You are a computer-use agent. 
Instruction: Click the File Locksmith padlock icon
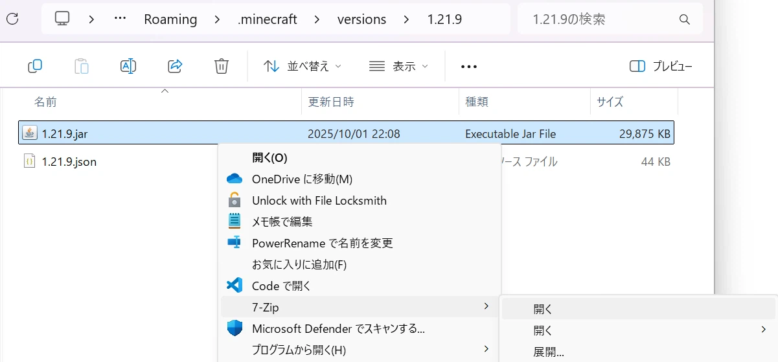pyautogui.click(x=235, y=200)
